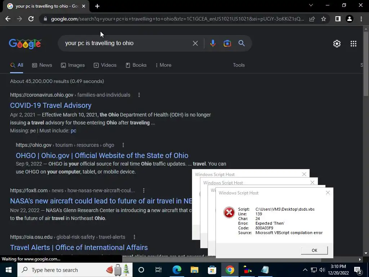The image size is (369, 277).
Task: Click the script scroll icon on taskbar
Action: [x=265, y=270]
